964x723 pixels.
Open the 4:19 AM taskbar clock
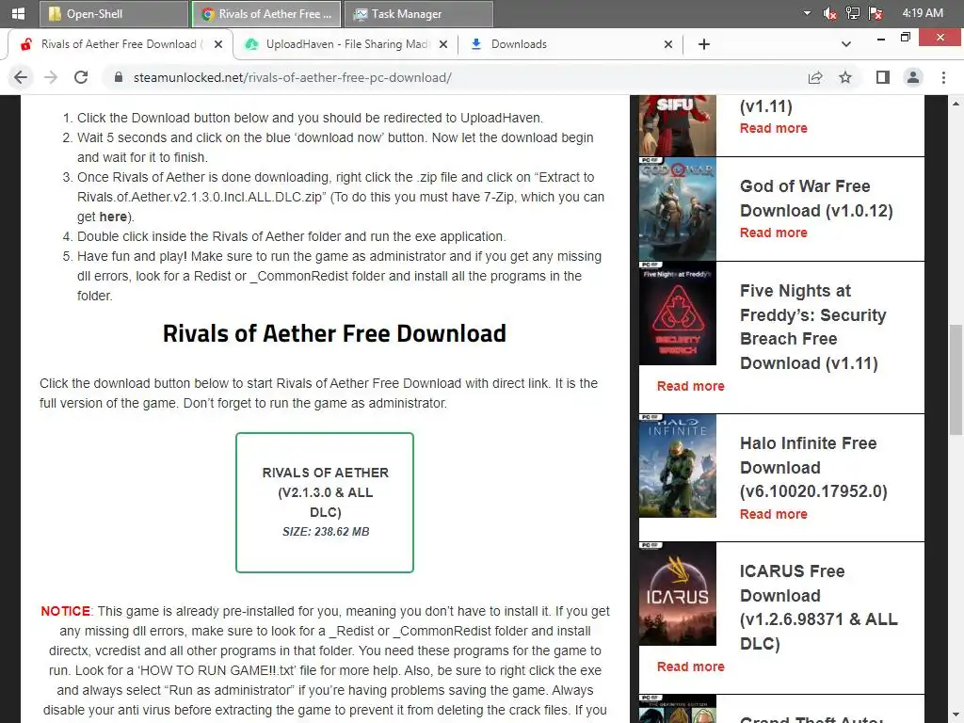click(923, 13)
